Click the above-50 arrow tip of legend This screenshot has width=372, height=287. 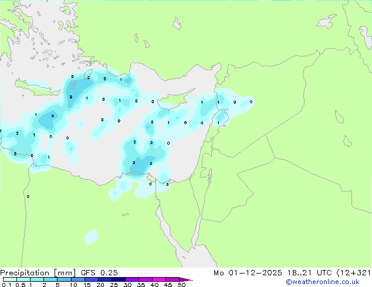186,279
